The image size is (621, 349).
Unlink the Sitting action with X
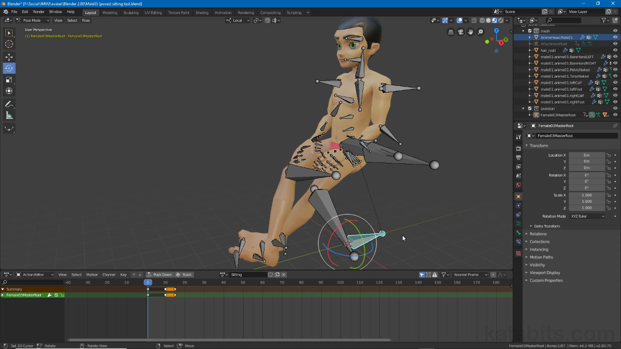click(284, 275)
